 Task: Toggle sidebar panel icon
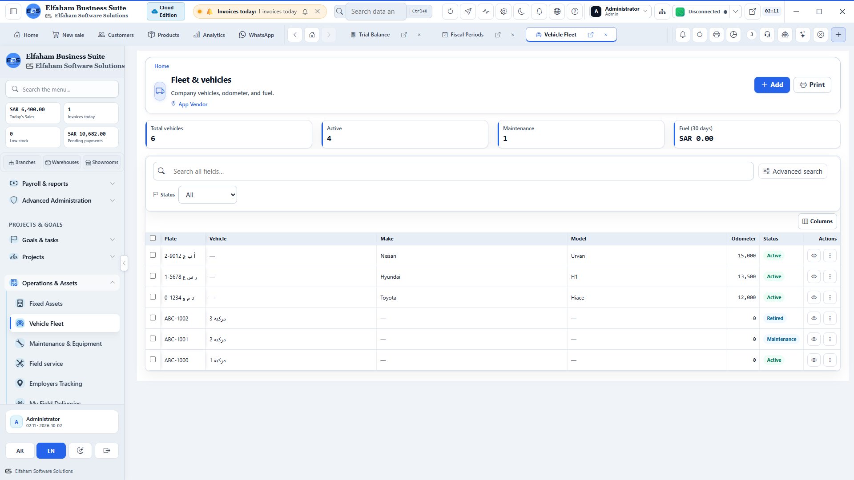[x=13, y=12]
